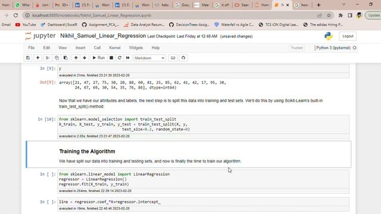This screenshot has width=381, height=214.
Task: Click the browser Update button
Action: point(373,15)
